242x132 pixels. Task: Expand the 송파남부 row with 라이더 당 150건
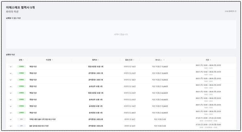11,87
